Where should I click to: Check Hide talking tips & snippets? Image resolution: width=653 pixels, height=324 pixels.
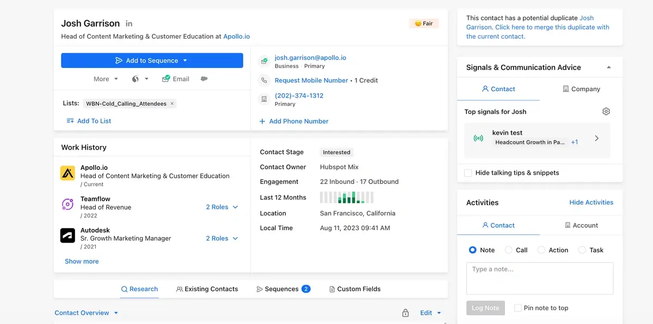pyautogui.click(x=468, y=173)
